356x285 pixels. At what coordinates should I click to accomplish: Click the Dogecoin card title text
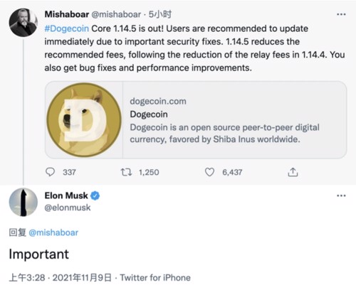tap(149, 114)
